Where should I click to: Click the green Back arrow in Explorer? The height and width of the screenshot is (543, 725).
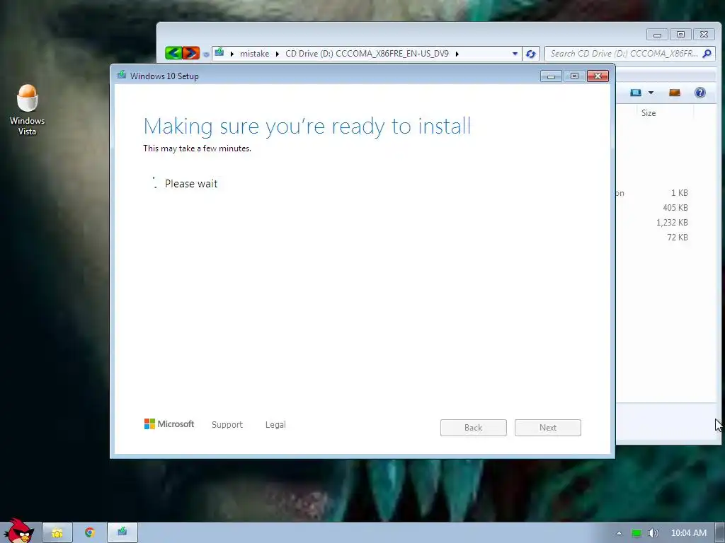click(173, 53)
